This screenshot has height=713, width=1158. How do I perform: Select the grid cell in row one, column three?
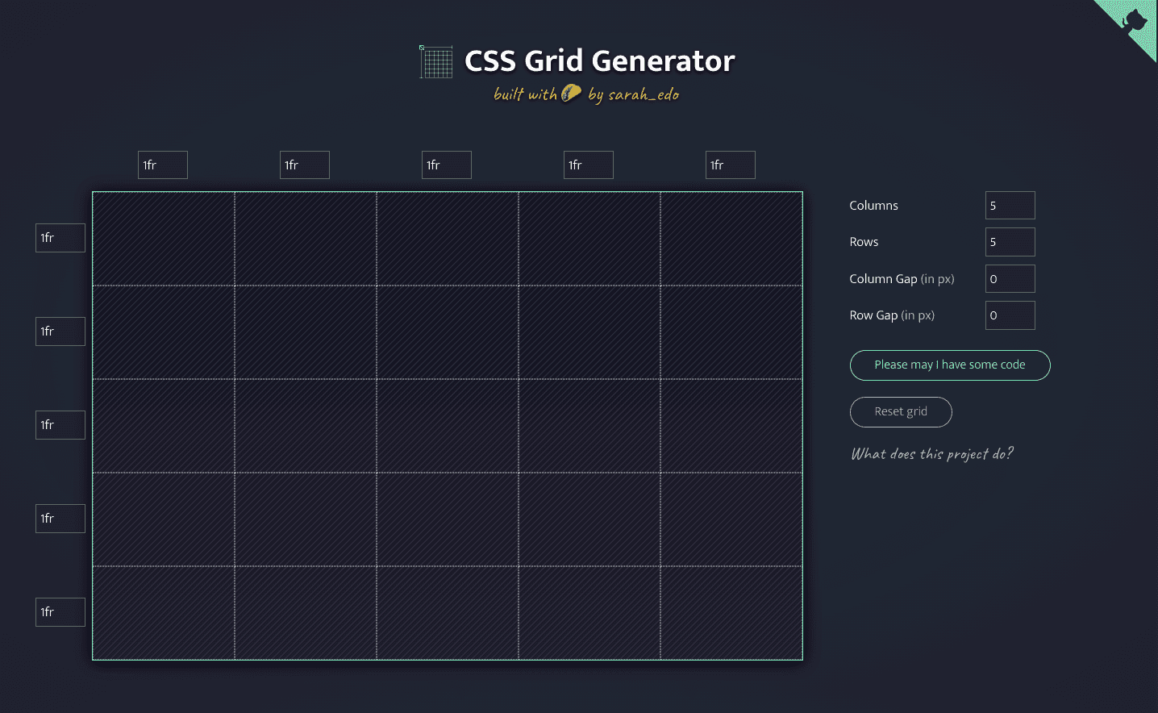coord(448,239)
